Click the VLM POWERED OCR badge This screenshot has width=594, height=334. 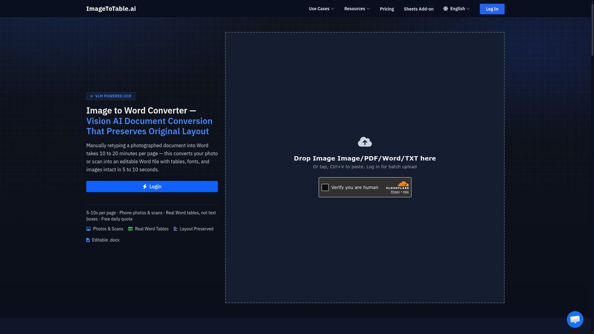point(110,96)
